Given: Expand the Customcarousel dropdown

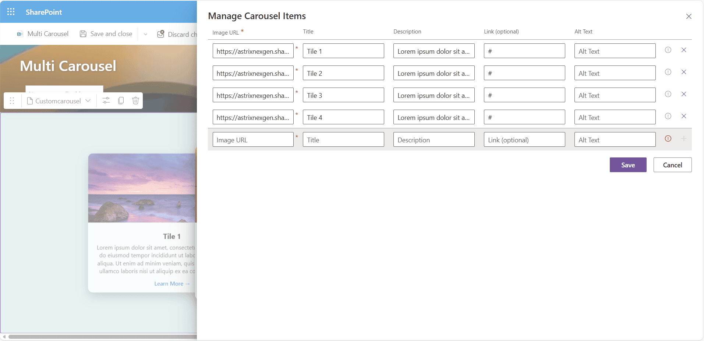Looking at the screenshot, I should [88, 100].
